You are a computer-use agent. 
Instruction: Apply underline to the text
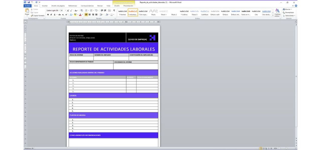tap(55, 14)
